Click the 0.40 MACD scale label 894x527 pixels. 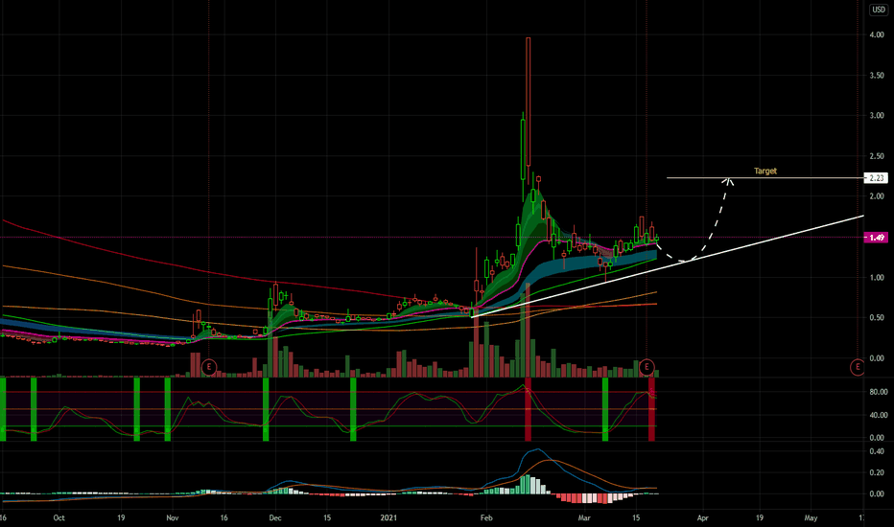(x=877, y=451)
